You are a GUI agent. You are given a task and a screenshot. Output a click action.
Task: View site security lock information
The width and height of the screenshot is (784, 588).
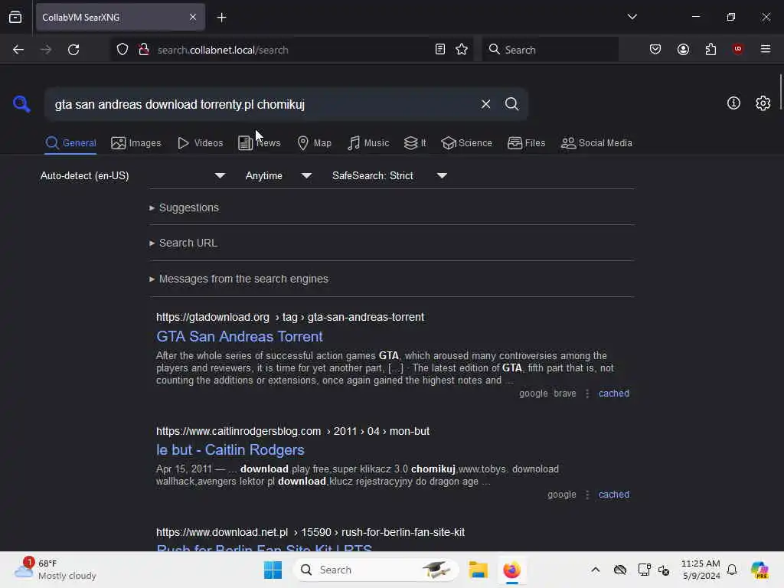(144, 50)
